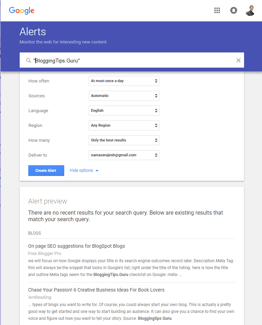Click the Google logo

[21, 11]
